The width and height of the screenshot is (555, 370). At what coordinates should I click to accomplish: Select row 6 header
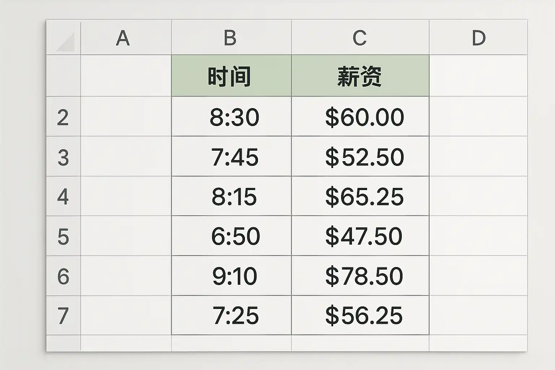(63, 276)
